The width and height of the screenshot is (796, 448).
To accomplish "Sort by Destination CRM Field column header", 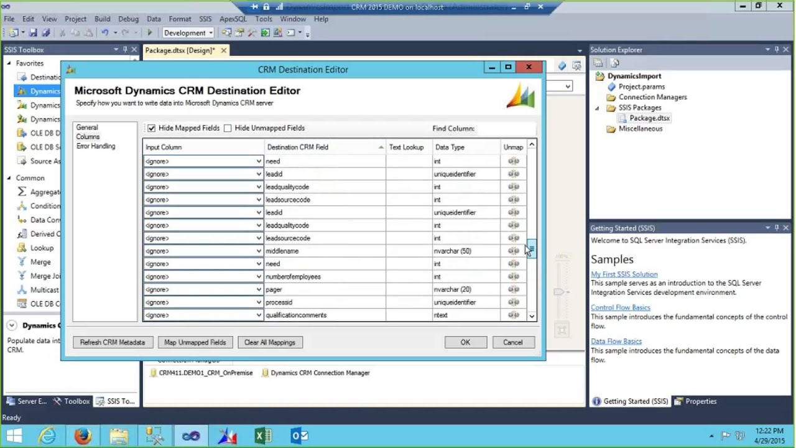I will click(x=325, y=147).
